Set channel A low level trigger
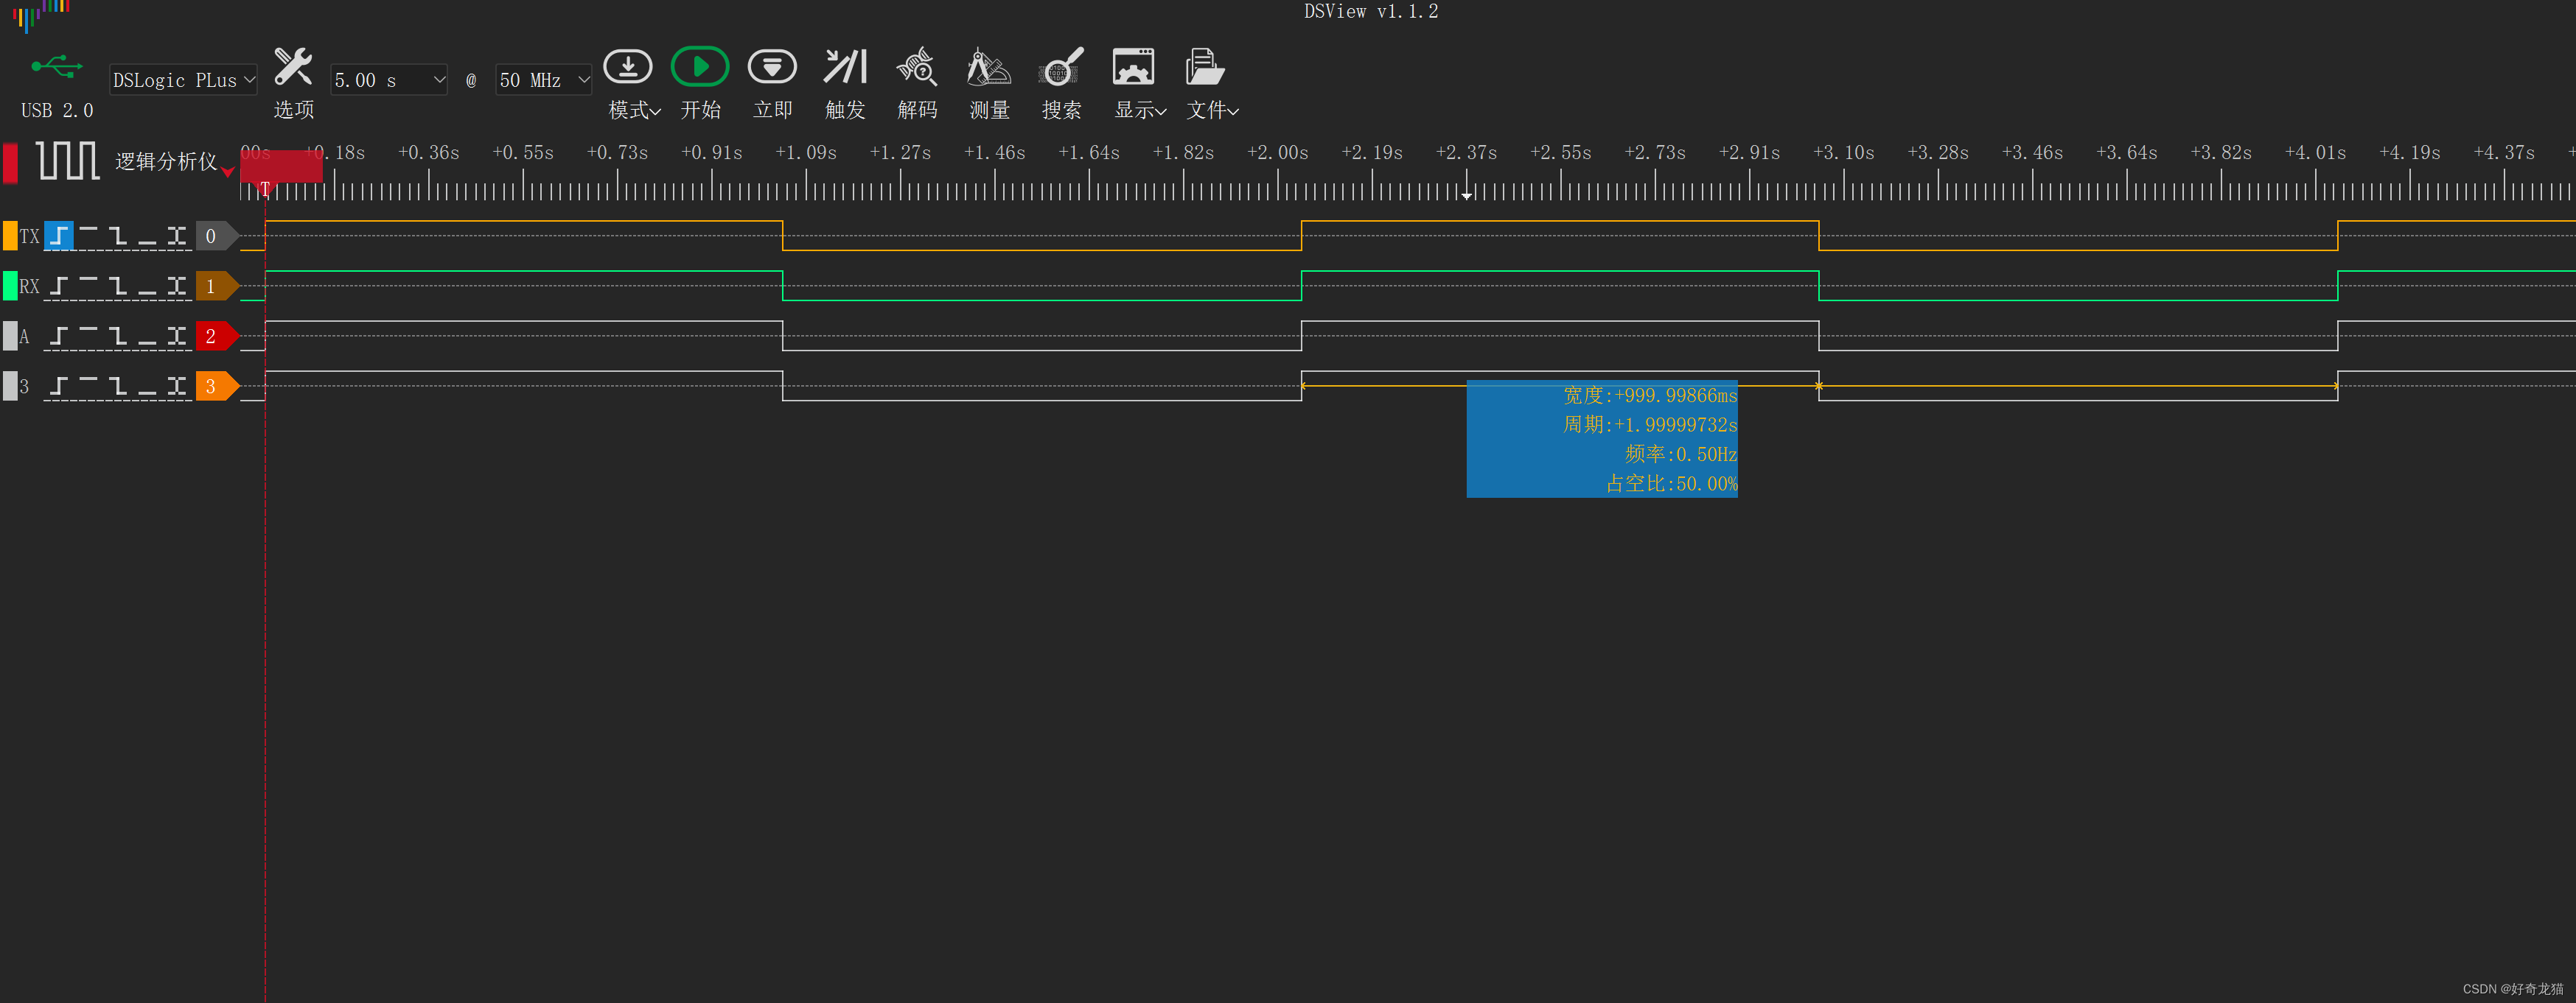Viewport: 2576px width, 1003px height. tap(147, 336)
